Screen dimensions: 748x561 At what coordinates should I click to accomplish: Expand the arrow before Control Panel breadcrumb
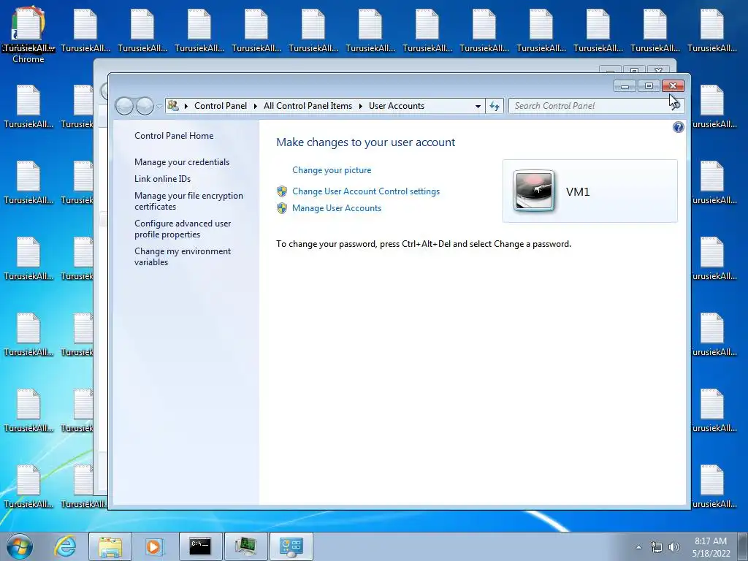(x=186, y=106)
